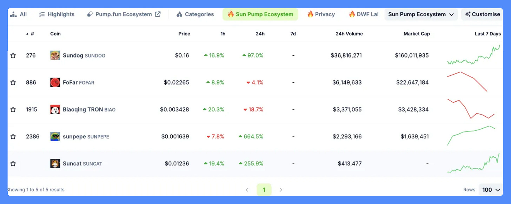Click the Highlights list icon
Screen dimensions: 511x204
click(42, 14)
